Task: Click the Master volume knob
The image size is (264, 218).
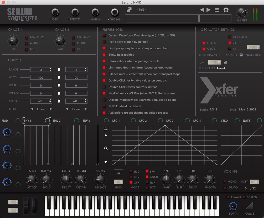Action: [242, 12]
